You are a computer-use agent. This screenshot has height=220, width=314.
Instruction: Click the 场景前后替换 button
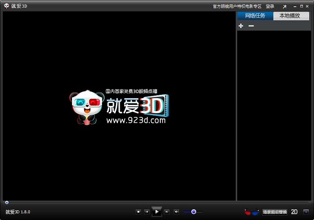click(x=274, y=212)
